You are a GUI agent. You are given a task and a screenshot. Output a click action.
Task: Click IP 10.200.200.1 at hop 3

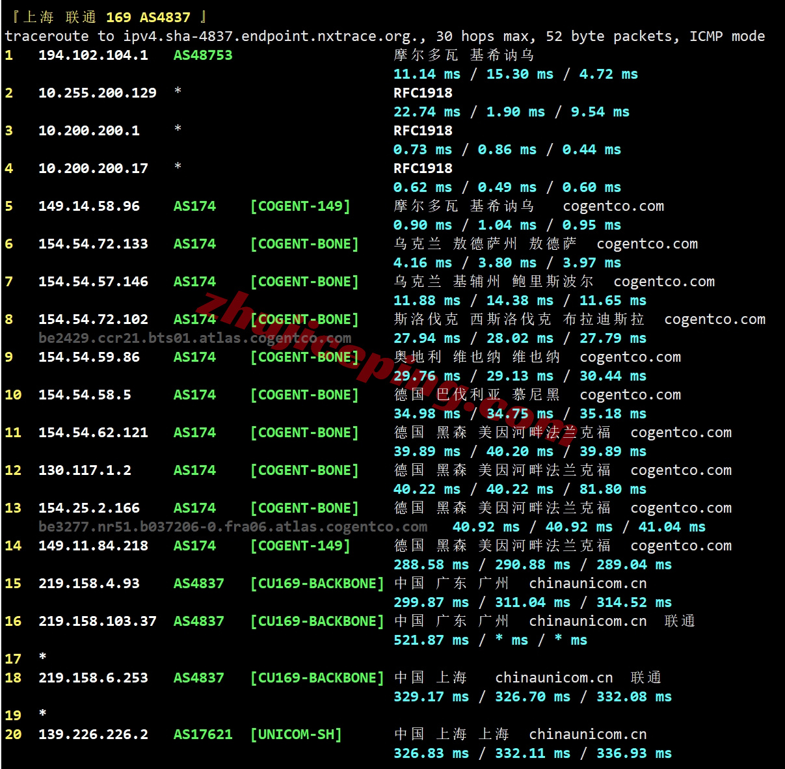click(89, 131)
